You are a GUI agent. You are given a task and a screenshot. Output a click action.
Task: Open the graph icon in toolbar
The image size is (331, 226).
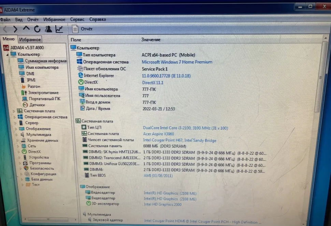pyautogui.click(x=59, y=29)
